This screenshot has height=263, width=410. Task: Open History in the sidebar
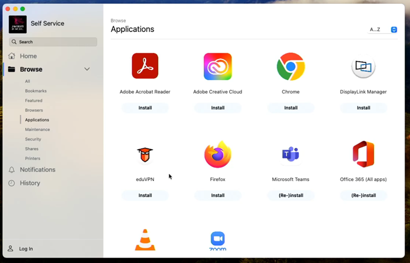point(30,183)
